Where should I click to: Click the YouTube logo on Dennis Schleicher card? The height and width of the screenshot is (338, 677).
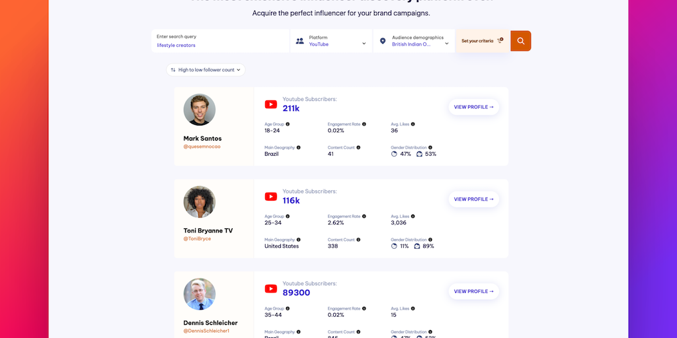(x=271, y=288)
